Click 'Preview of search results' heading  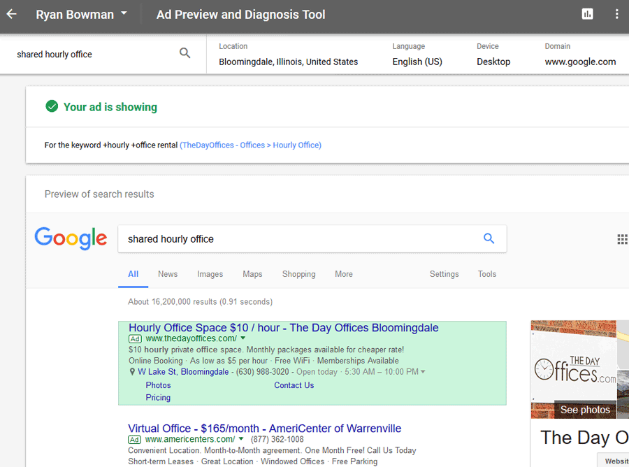99,194
